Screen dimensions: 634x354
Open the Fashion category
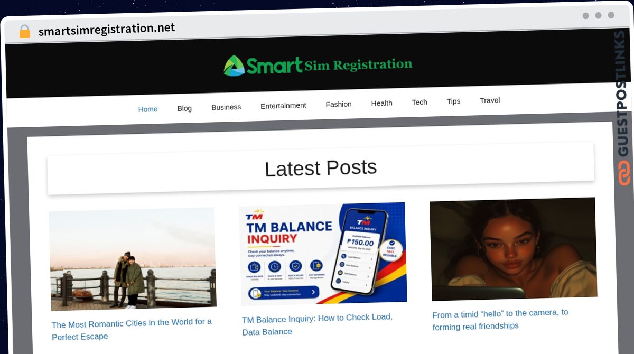[x=339, y=104]
